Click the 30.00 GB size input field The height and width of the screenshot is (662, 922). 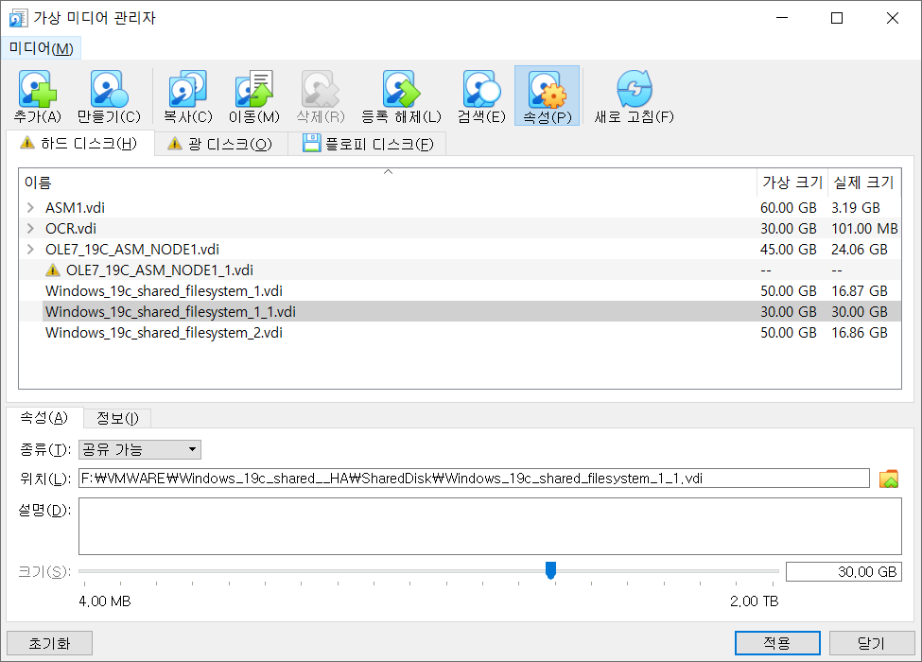(x=844, y=571)
